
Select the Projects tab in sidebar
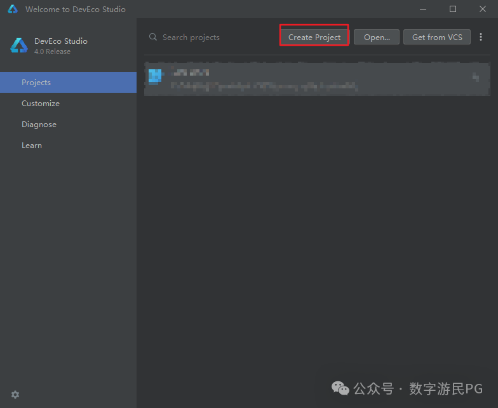tap(69, 83)
